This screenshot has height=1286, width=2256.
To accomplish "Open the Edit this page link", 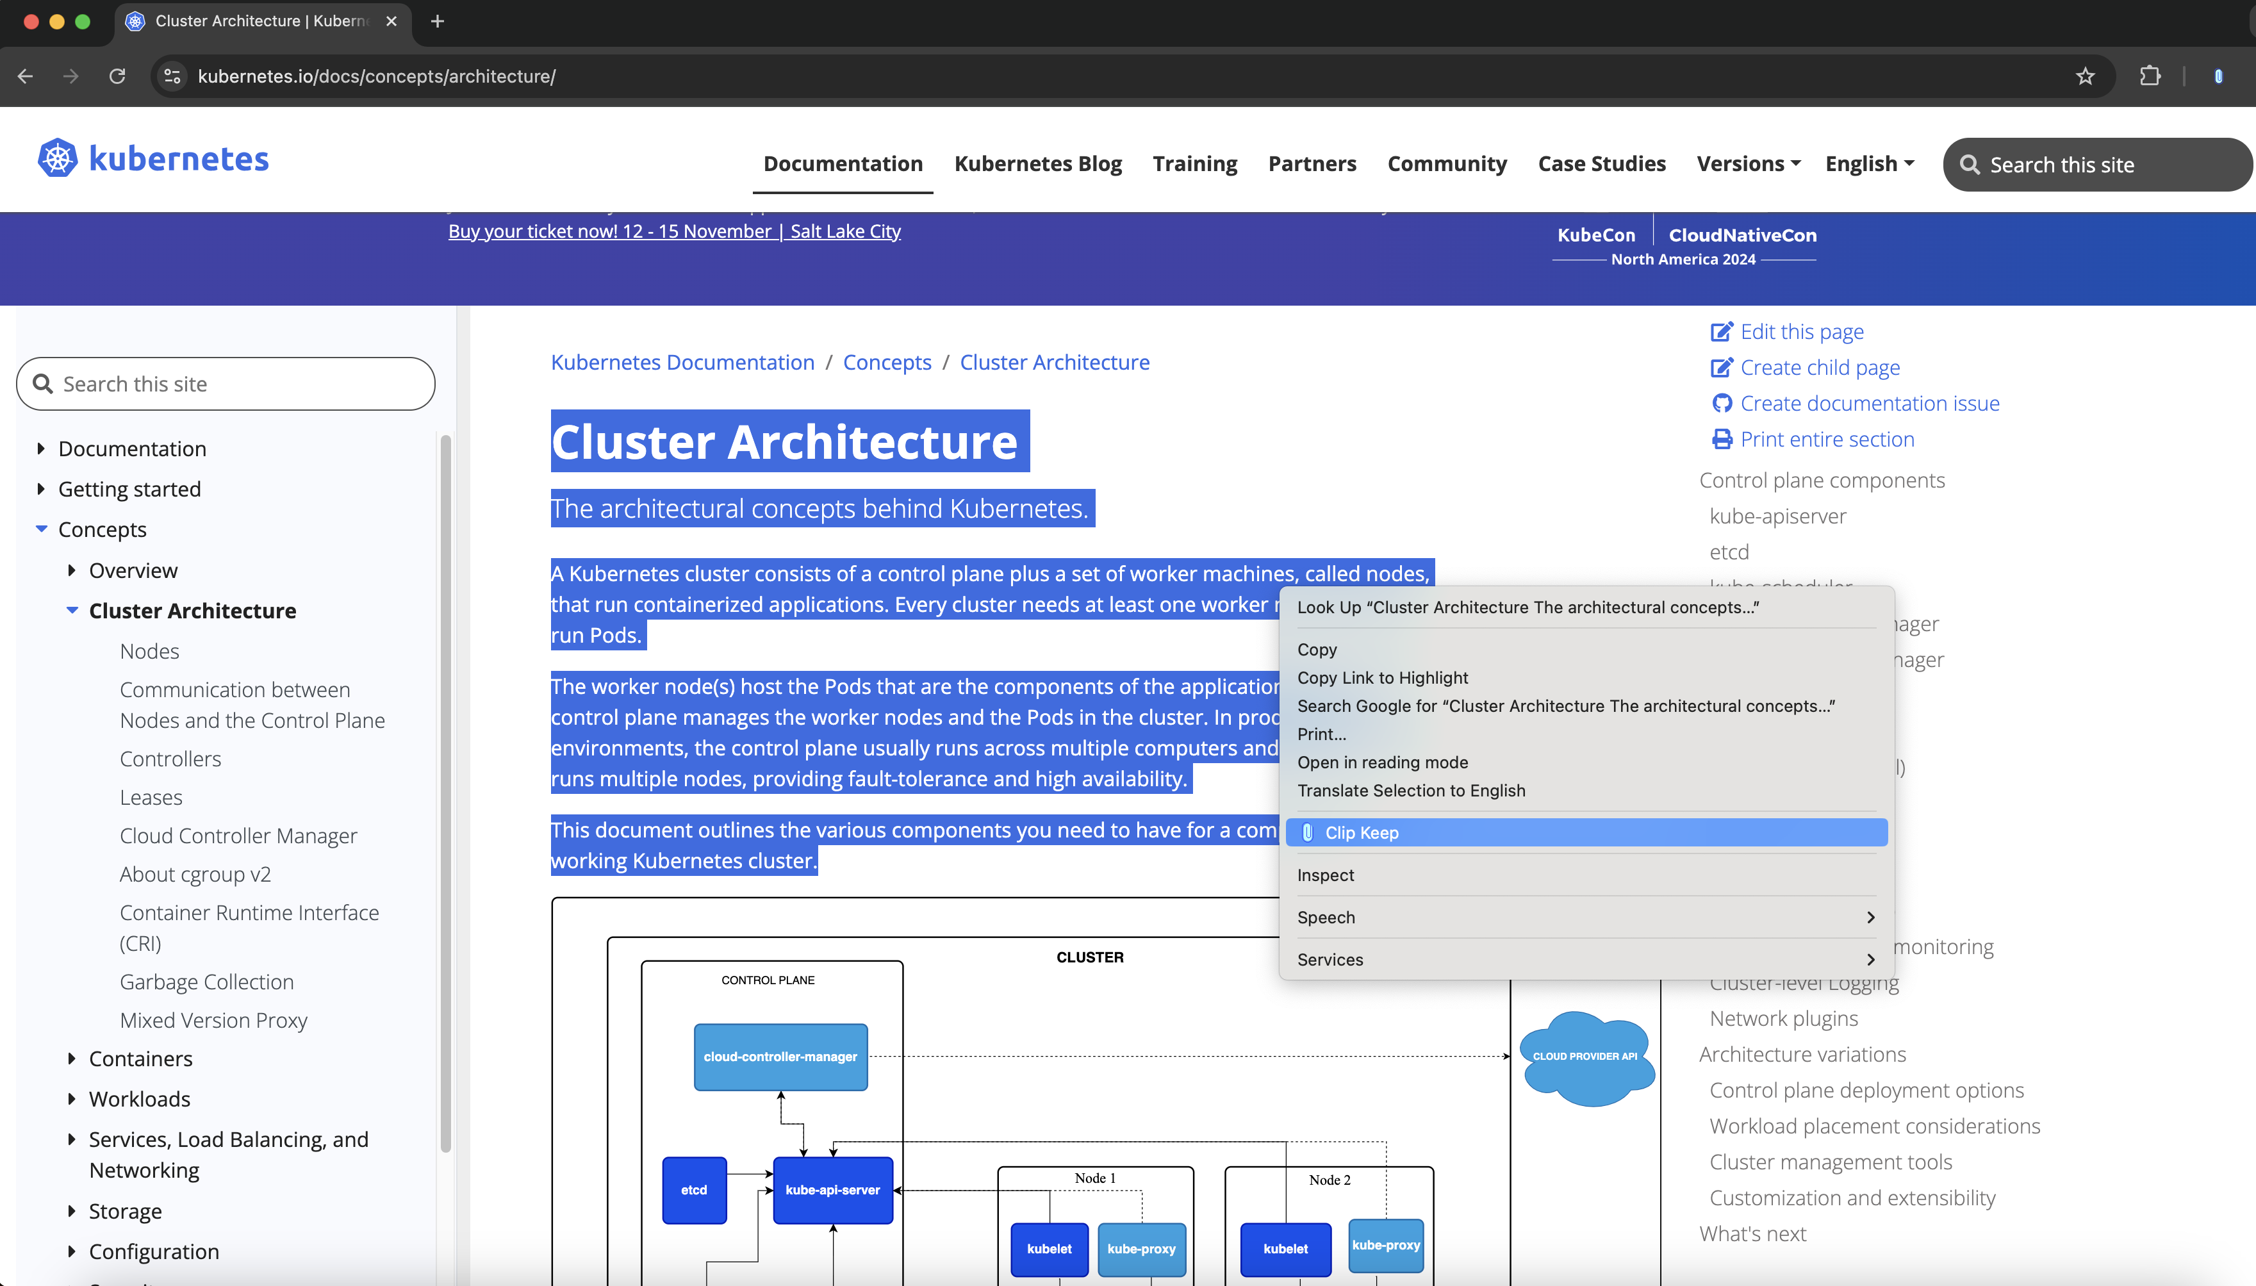I will [x=1801, y=332].
